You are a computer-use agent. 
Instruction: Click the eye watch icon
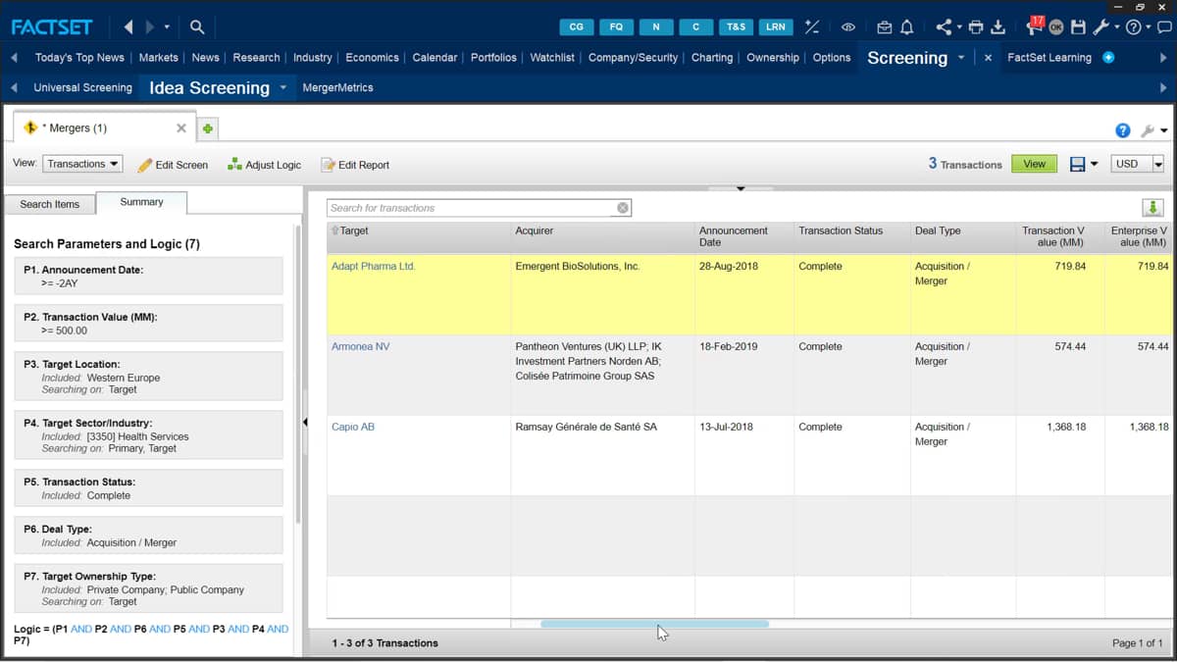tap(848, 27)
